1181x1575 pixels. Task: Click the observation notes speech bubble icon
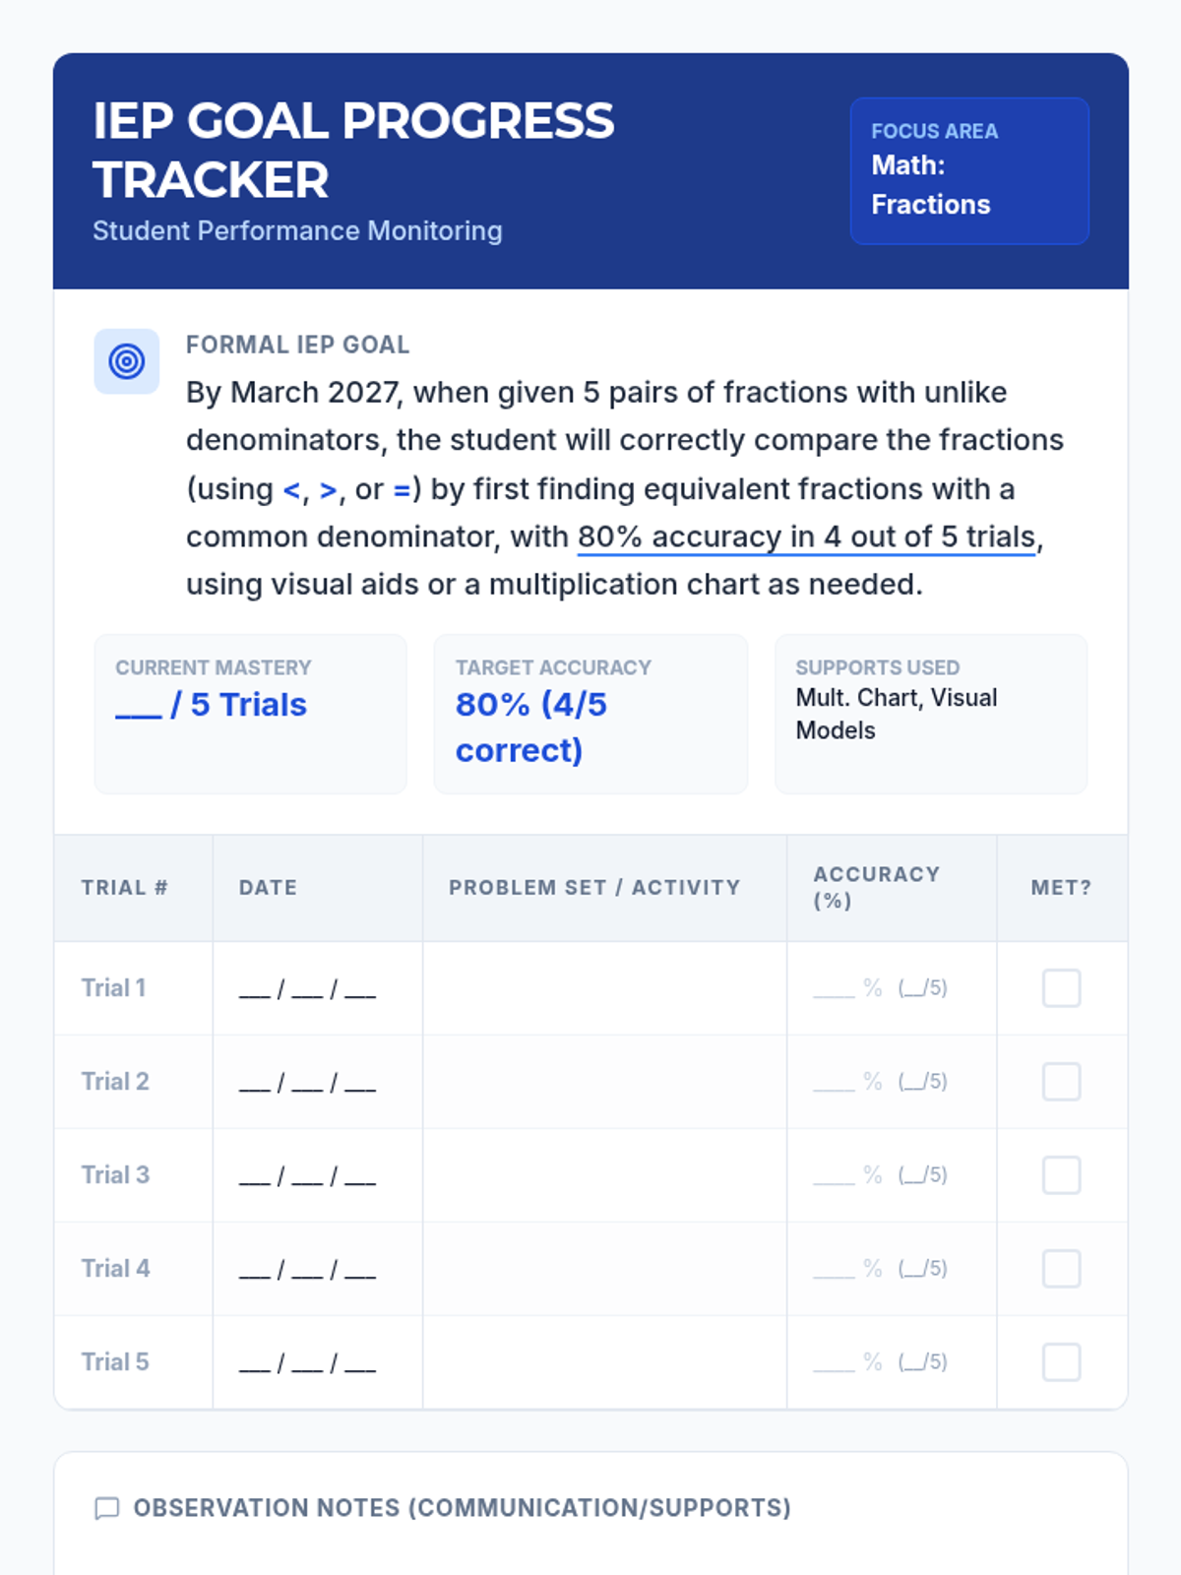[x=106, y=1508]
